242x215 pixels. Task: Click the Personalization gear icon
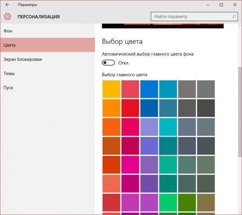coord(7,16)
